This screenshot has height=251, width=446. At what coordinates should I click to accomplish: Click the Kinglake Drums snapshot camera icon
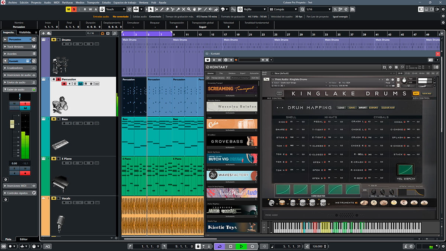(x=387, y=80)
